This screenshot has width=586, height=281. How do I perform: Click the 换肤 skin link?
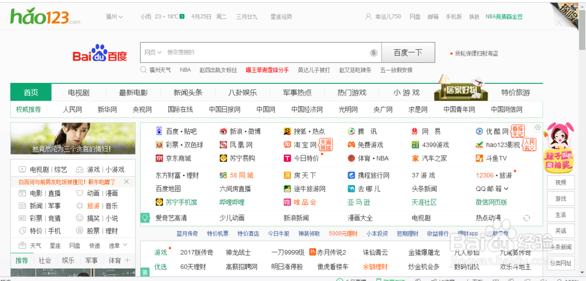coord(474,16)
